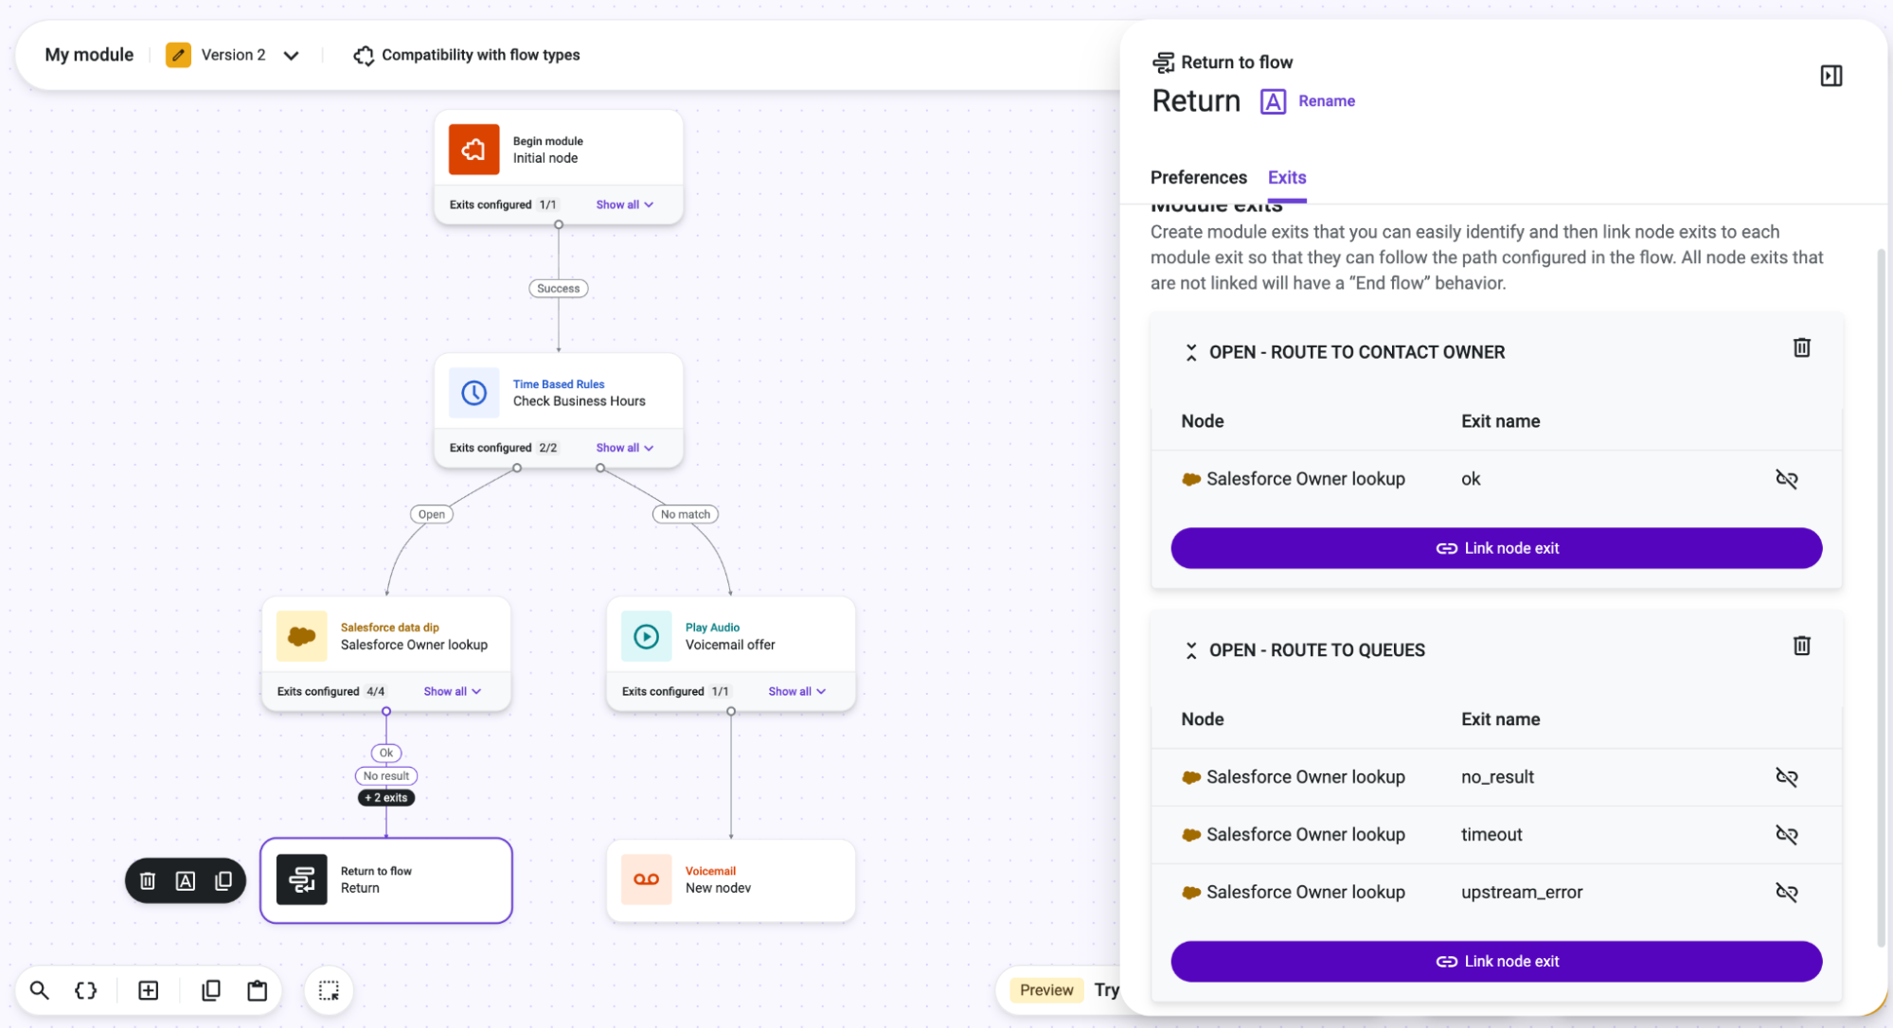The image size is (1893, 1029).
Task: Open Compatibility with flow types
Action: [467, 55]
